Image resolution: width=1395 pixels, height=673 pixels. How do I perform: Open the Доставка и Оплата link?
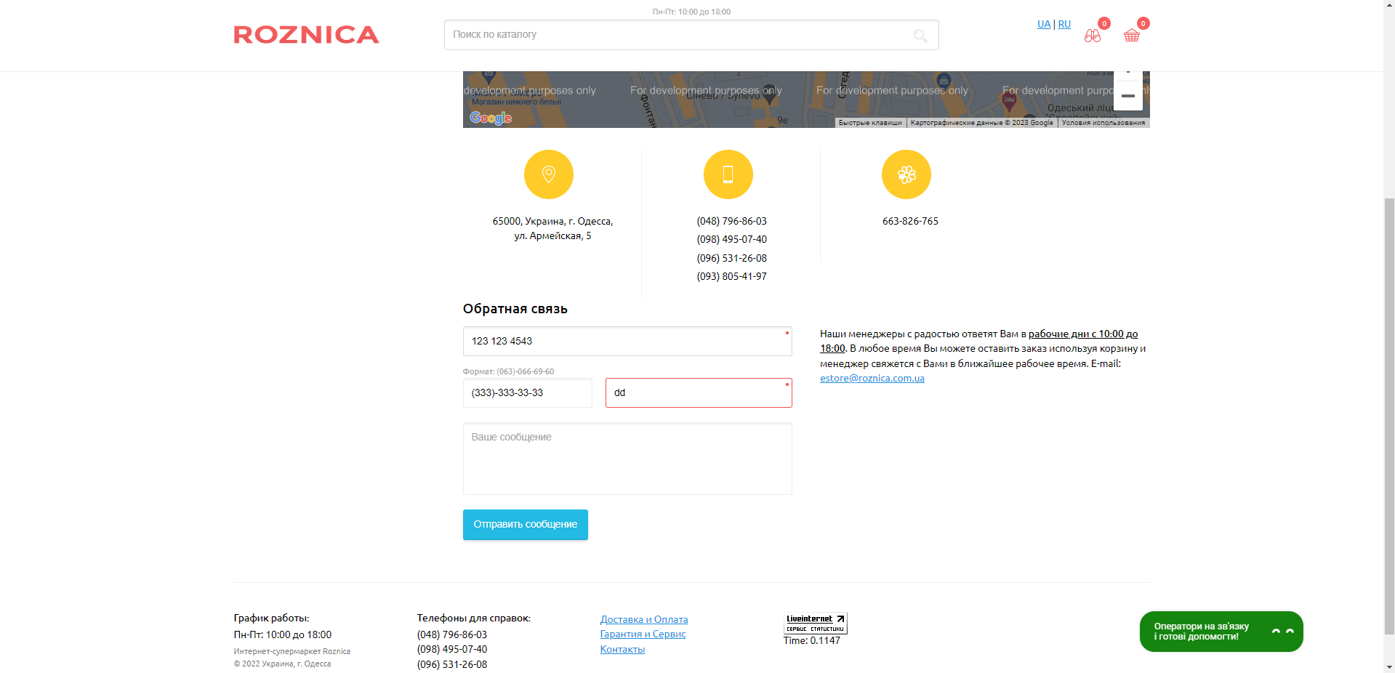point(643,619)
